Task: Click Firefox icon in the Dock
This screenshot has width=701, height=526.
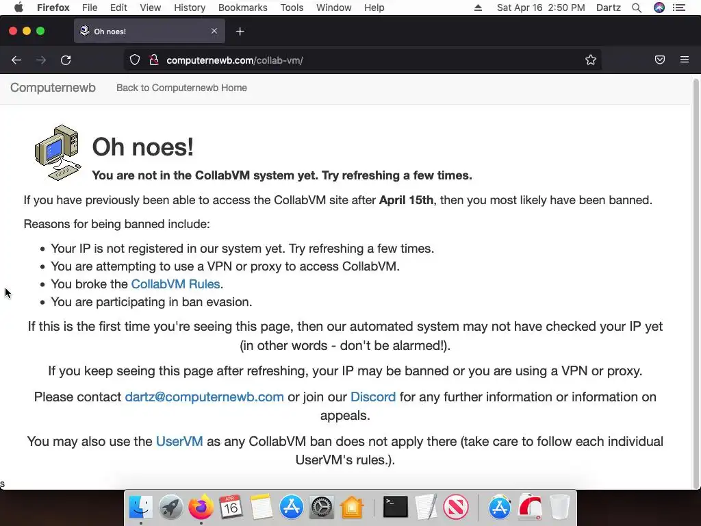Action: click(x=201, y=507)
